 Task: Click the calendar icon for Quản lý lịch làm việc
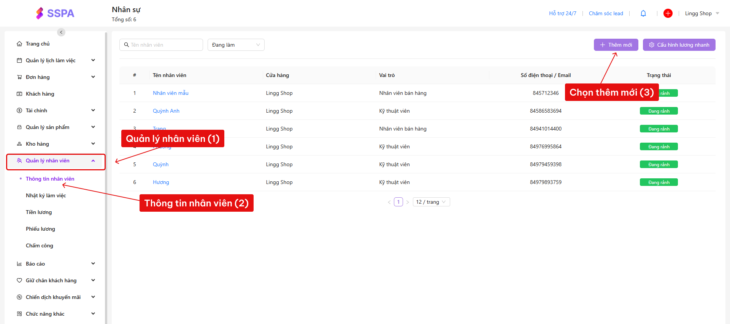[19, 61]
